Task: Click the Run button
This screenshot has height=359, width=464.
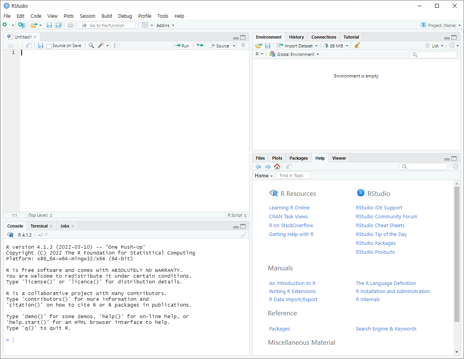Action: pyautogui.click(x=181, y=46)
